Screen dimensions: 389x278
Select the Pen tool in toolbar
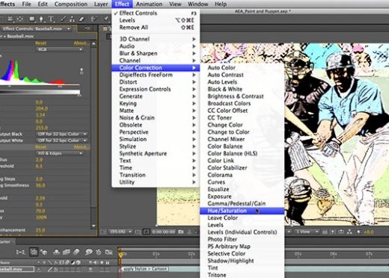[x=41, y=19]
